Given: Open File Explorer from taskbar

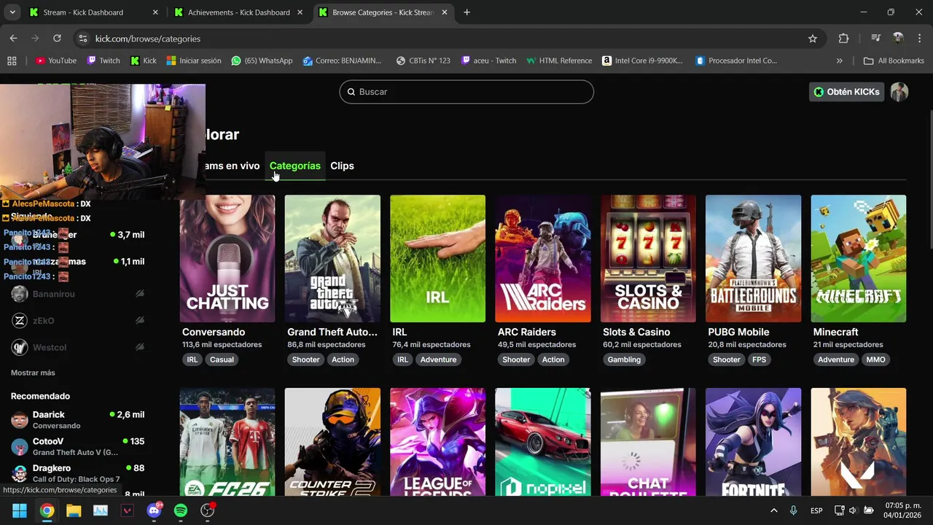Looking at the screenshot, I should pyautogui.click(x=74, y=510).
